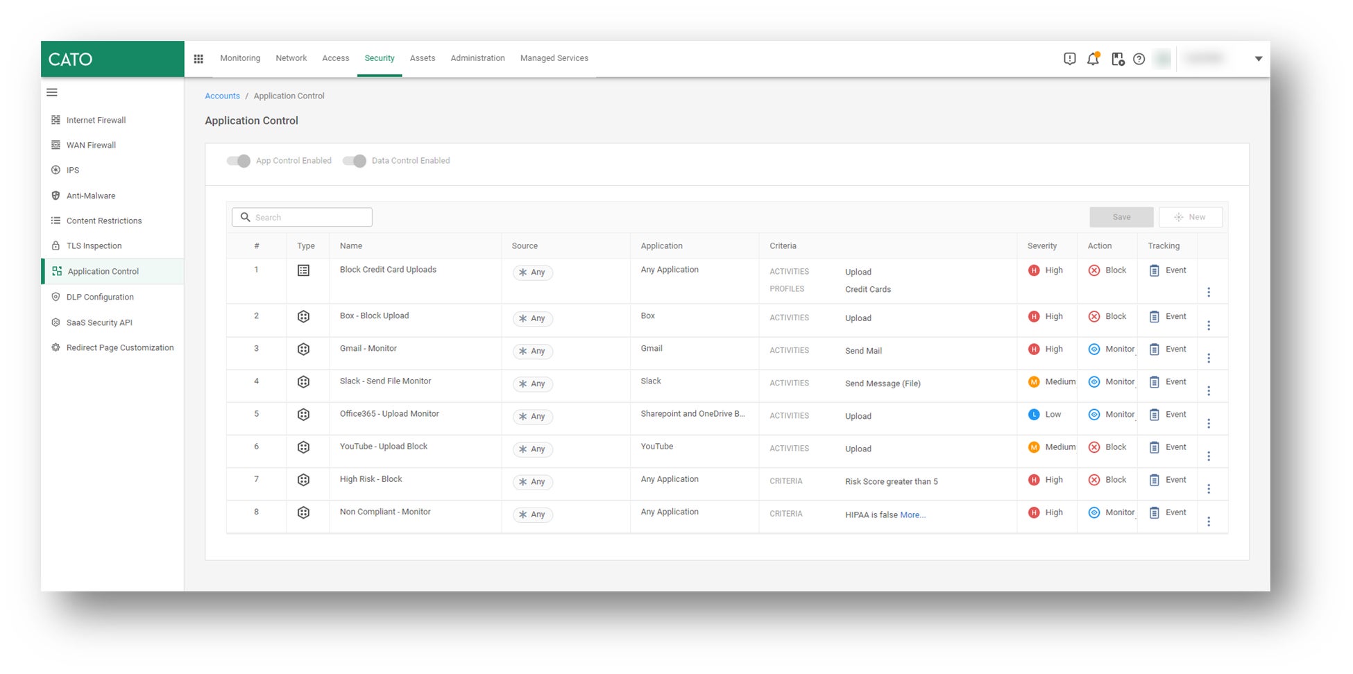Open the three-dot menu for Gmail - Monitor
Screen dimensions: 1353x674
click(x=1209, y=358)
